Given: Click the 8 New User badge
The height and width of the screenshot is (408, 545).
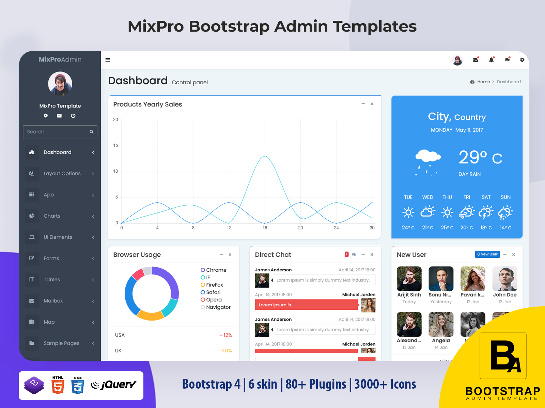Looking at the screenshot, I should tap(487, 254).
